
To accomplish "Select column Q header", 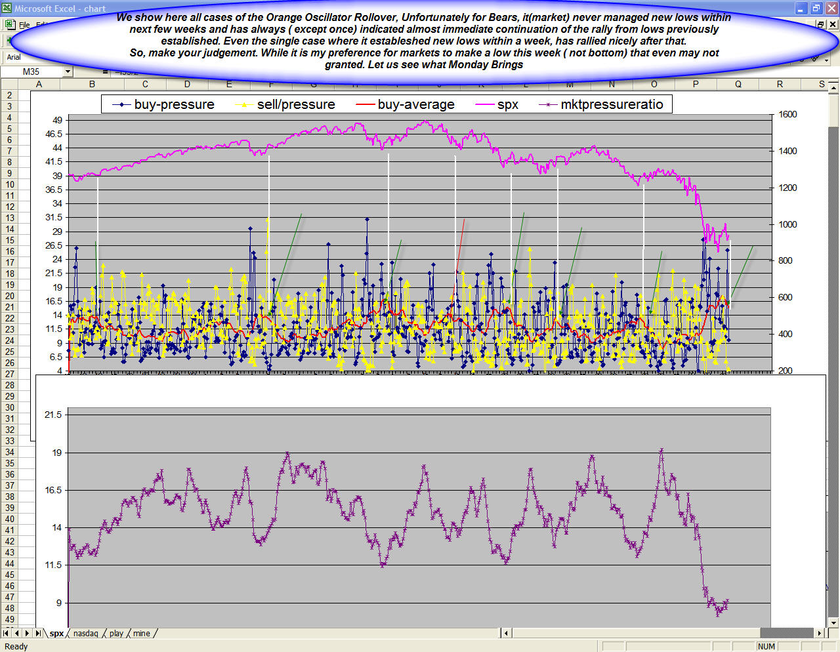I will pos(738,84).
